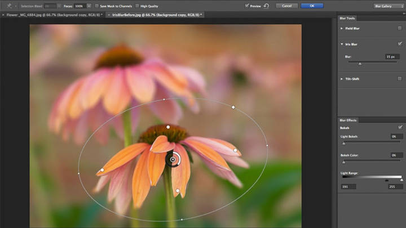Open the Selection Bleed dropdown arrow

[59, 6]
